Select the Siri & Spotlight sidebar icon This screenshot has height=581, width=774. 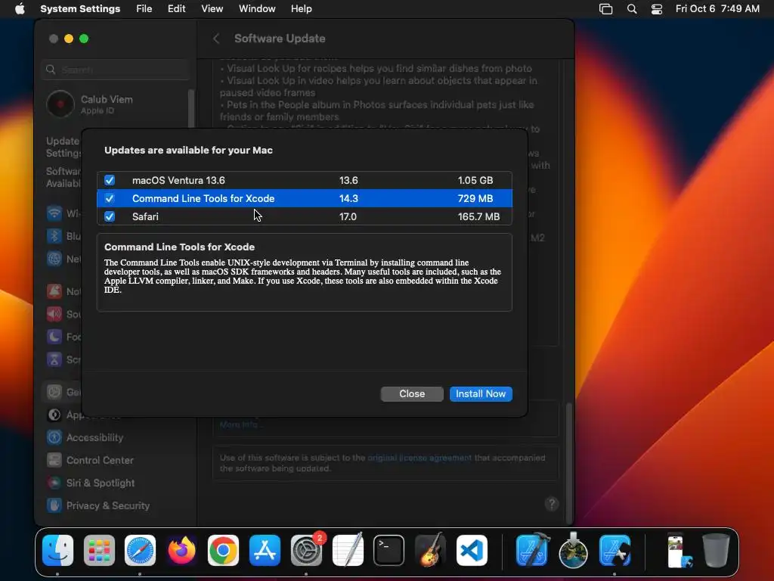[54, 483]
